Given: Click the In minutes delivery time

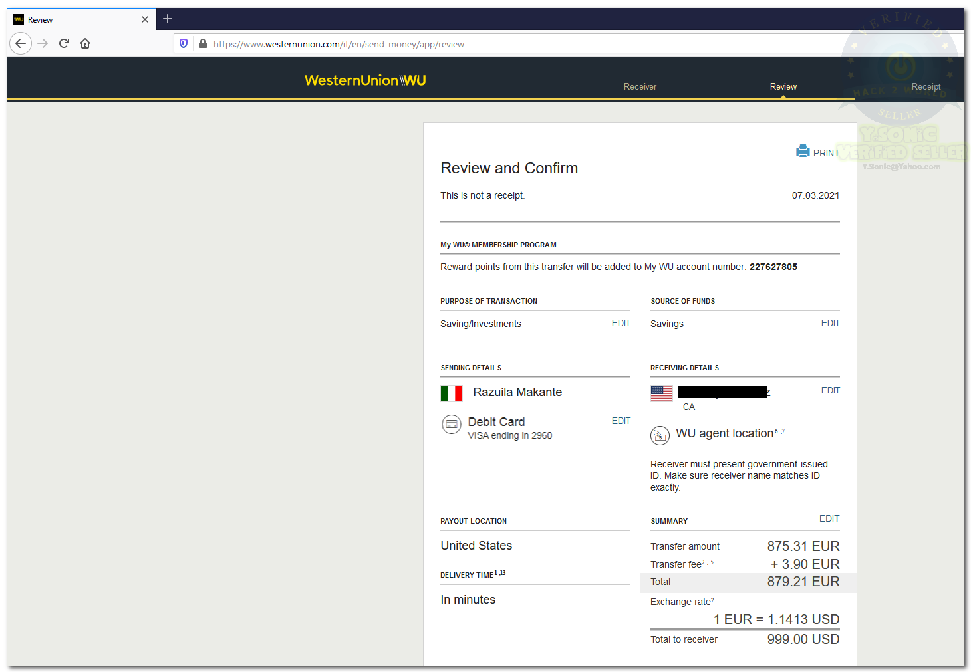Looking at the screenshot, I should tap(468, 600).
